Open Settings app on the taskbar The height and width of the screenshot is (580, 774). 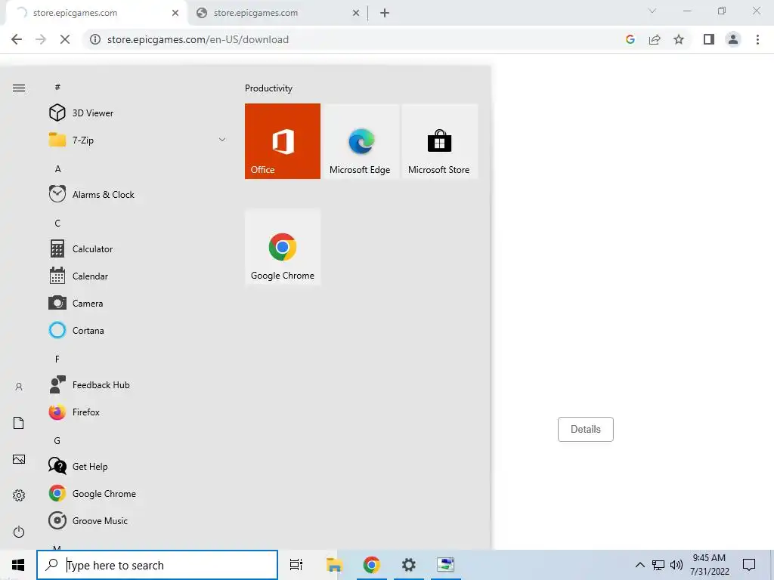[x=409, y=565]
